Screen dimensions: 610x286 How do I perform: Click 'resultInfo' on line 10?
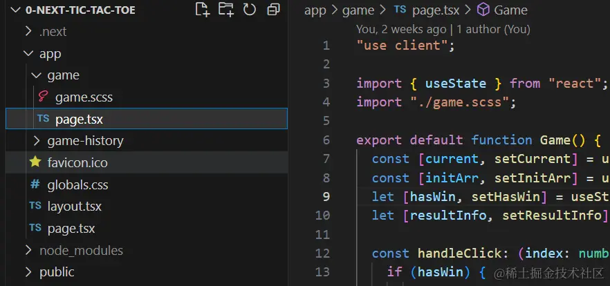[448, 216]
